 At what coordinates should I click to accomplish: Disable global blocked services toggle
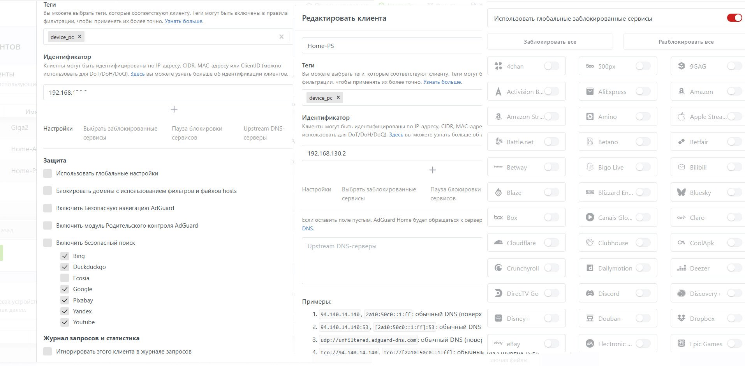coord(734,18)
